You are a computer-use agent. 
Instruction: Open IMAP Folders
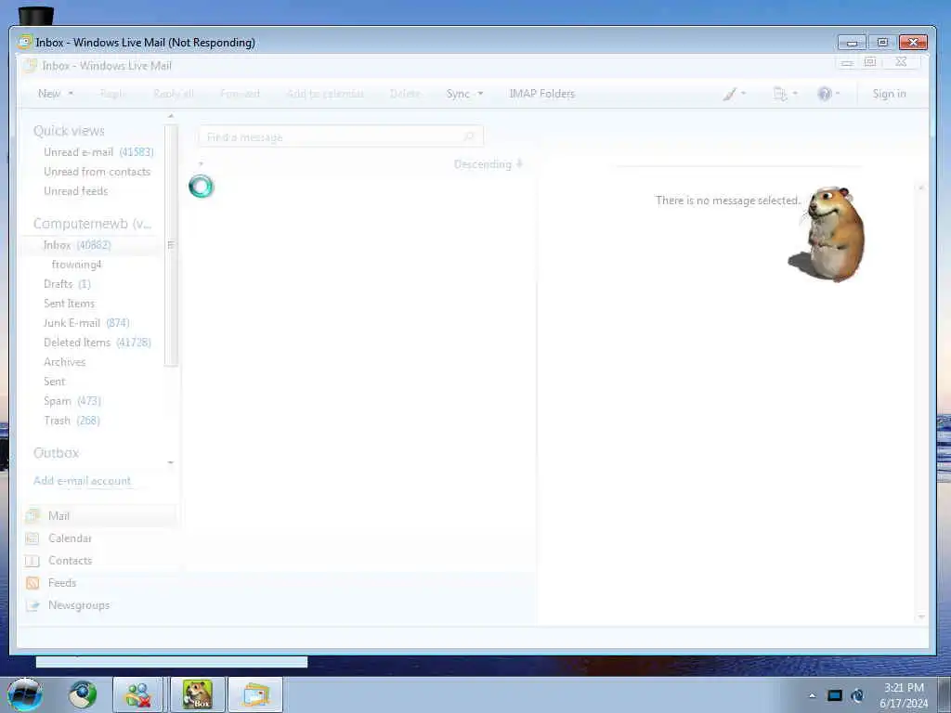[x=541, y=94]
